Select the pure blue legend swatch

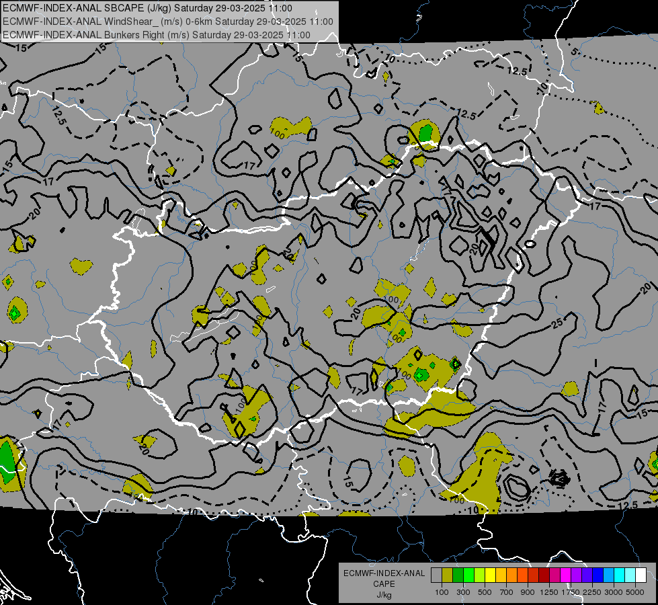tap(598, 575)
